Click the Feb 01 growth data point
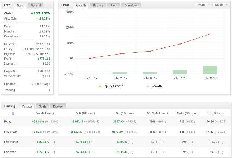 tap(90, 58)
